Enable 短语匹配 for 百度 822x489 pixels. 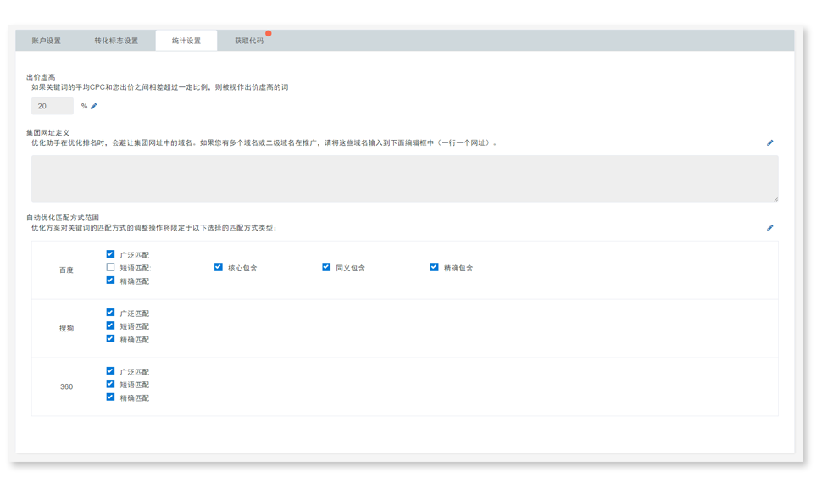111,267
